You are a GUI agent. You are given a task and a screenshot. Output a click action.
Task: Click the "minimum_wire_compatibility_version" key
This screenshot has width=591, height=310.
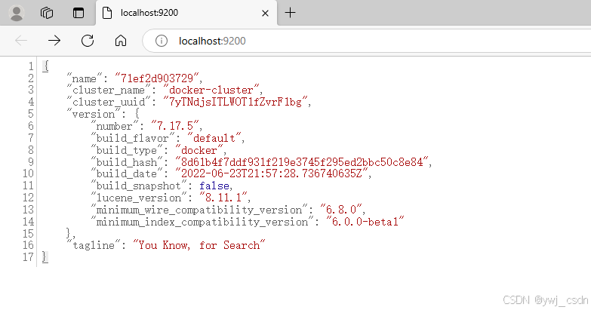point(199,210)
